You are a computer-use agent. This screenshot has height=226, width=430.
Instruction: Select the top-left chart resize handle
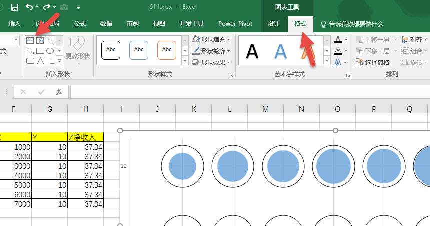pyautogui.click(x=120, y=130)
